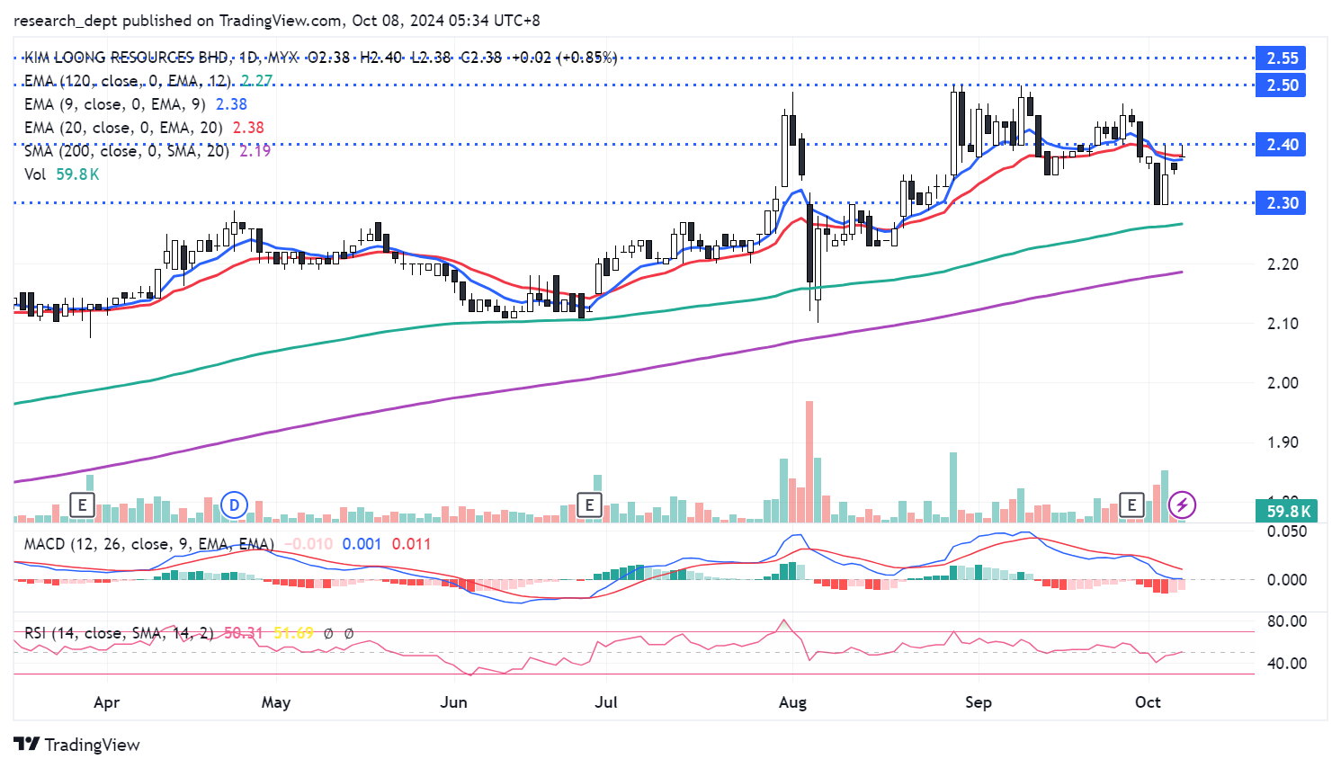Select the RSI indicator legend
This screenshot has height=768, width=1341.
(x=119, y=633)
